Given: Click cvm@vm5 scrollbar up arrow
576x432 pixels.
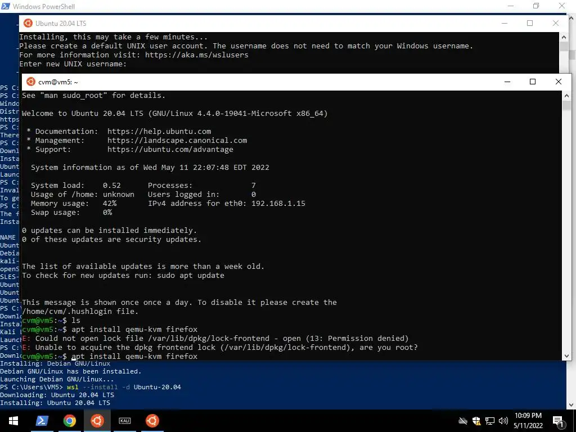Looking at the screenshot, I should coord(566,96).
